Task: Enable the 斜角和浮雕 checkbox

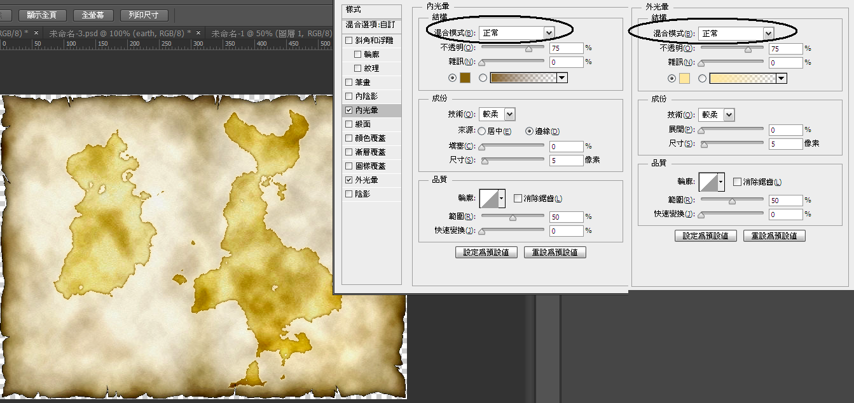Action: pos(348,40)
